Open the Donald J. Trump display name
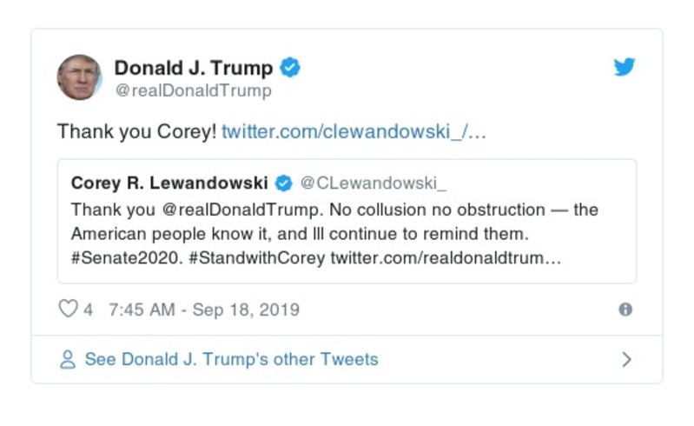 tap(194, 68)
